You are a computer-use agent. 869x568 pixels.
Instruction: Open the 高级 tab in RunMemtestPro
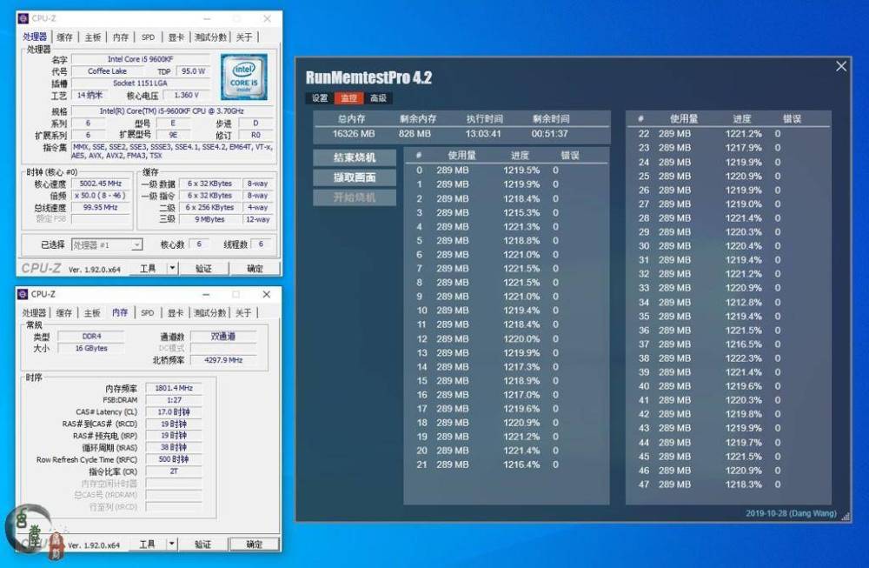(x=378, y=98)
